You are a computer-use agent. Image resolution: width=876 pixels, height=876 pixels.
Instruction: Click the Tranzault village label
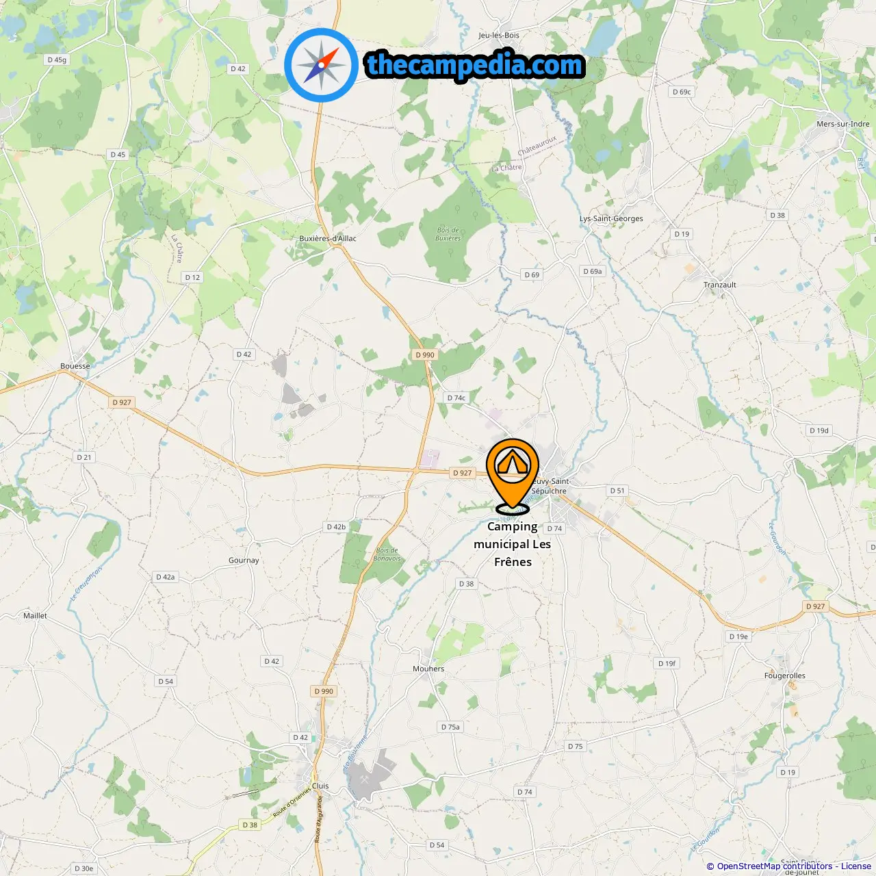tap(720, 285)
